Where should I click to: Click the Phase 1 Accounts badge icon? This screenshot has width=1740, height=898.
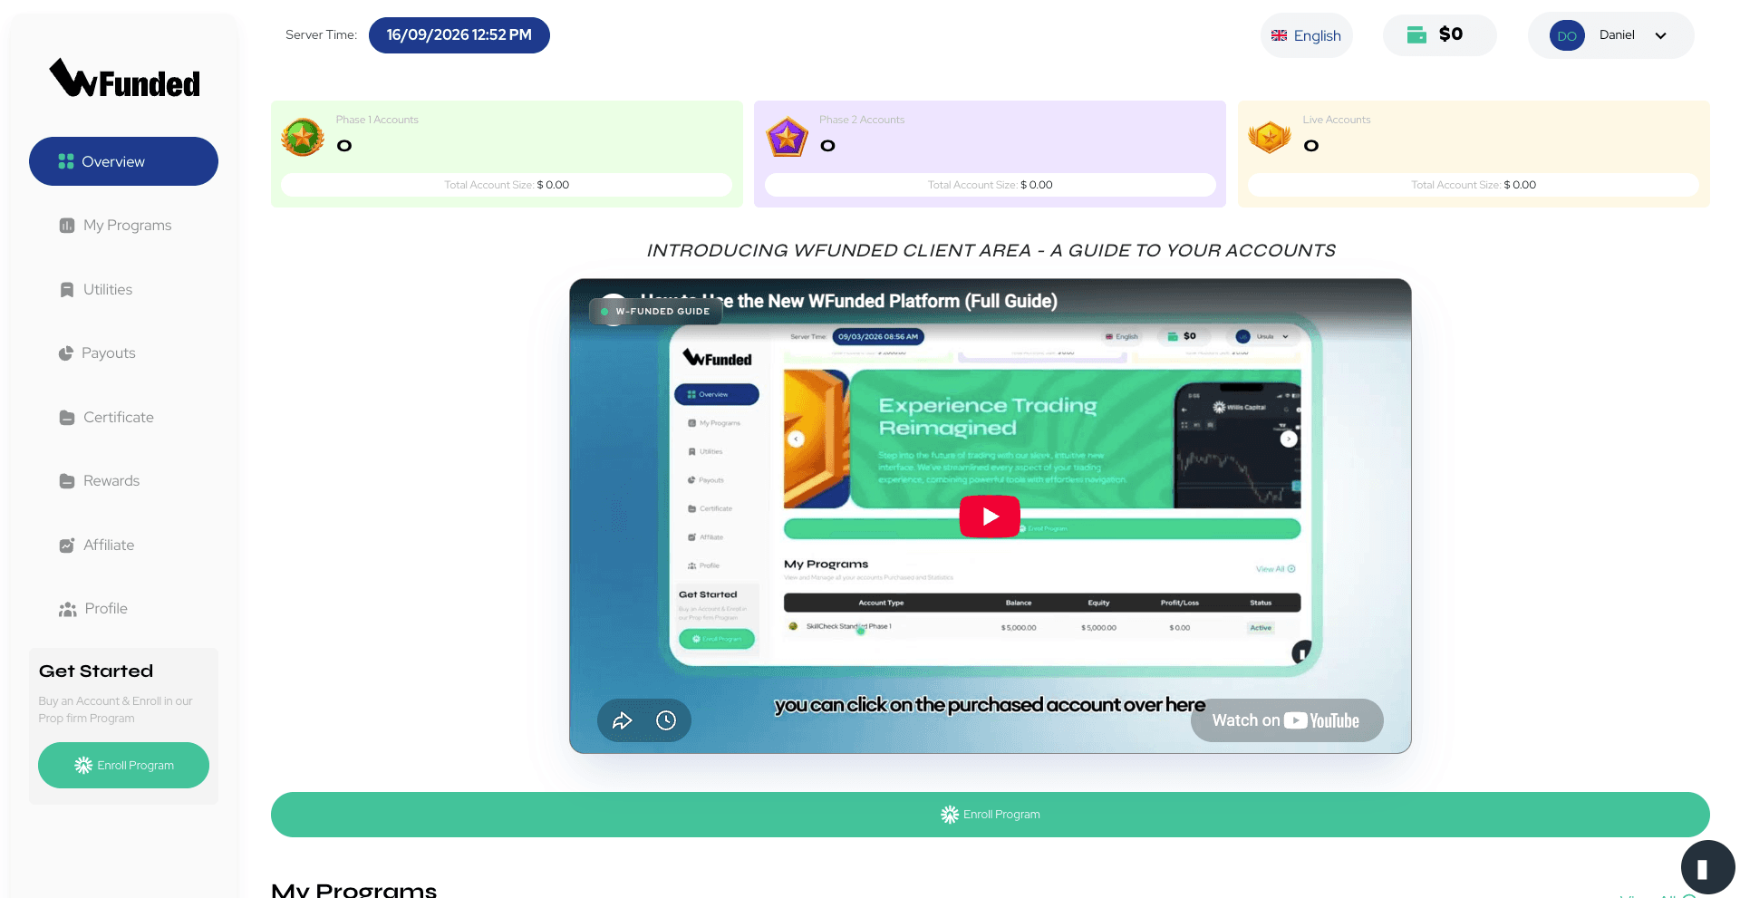303,138
